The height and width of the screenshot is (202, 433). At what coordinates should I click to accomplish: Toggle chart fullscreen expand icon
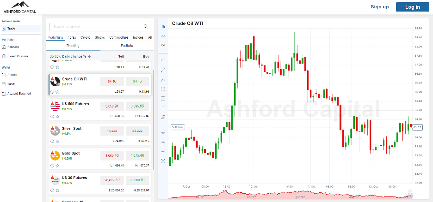[x=163, y=160]
